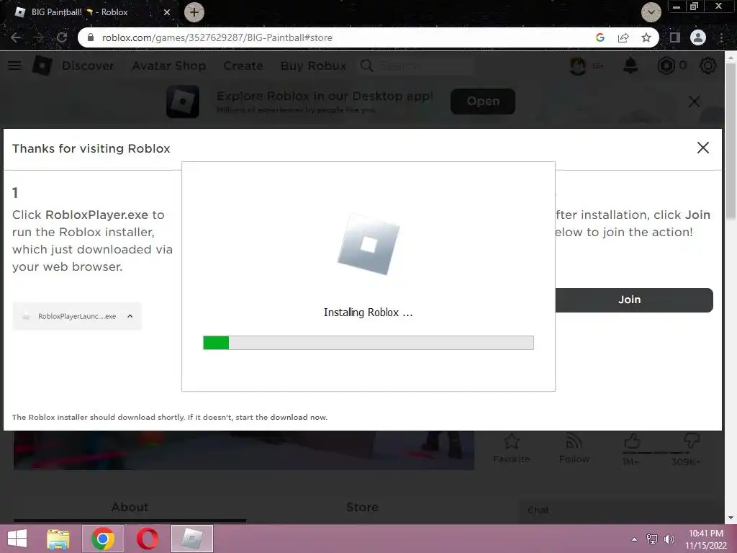Image resolution: width=737 pixels, height=553 pixels.
Task: Show hidden system tray icons
Action: [x=635, y=539]
